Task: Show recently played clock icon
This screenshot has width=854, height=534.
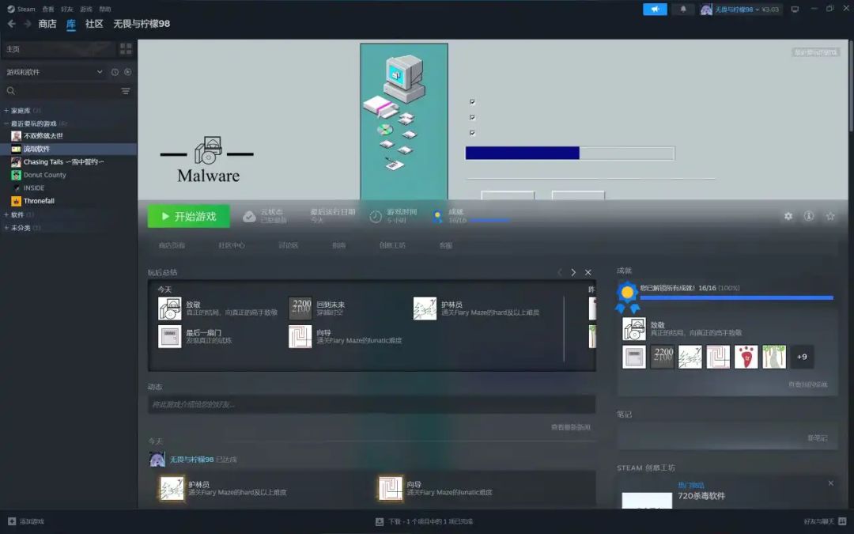Action: tap(115, 72)
